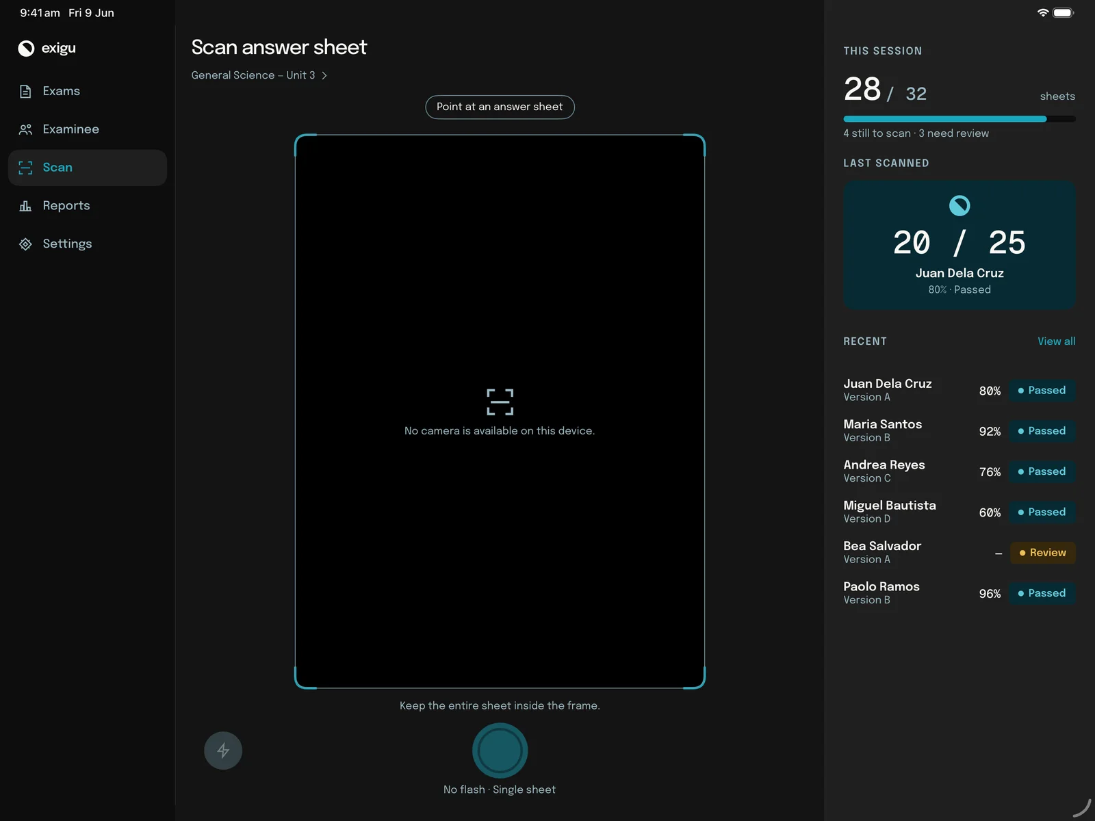Click the Passed badge for Andrea Reyes
Viewport: 1095px width, 821px height.
point(1042,471)
